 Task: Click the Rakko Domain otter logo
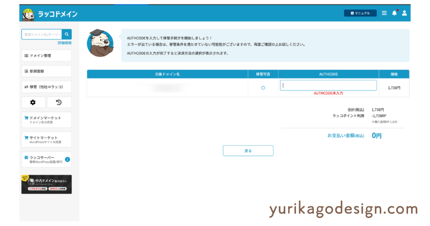coord(50,14)
